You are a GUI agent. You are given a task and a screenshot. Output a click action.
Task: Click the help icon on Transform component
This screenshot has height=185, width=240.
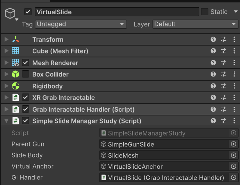213,40
